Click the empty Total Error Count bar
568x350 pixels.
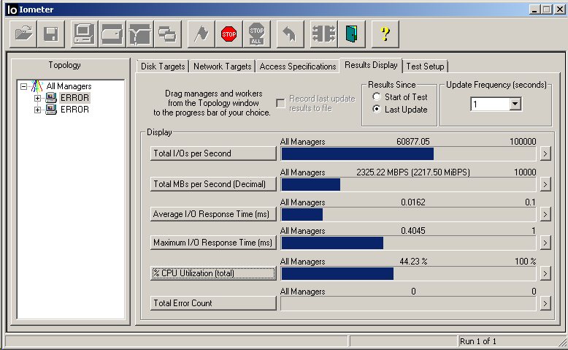pyautogui.click(x=408, y=303)
